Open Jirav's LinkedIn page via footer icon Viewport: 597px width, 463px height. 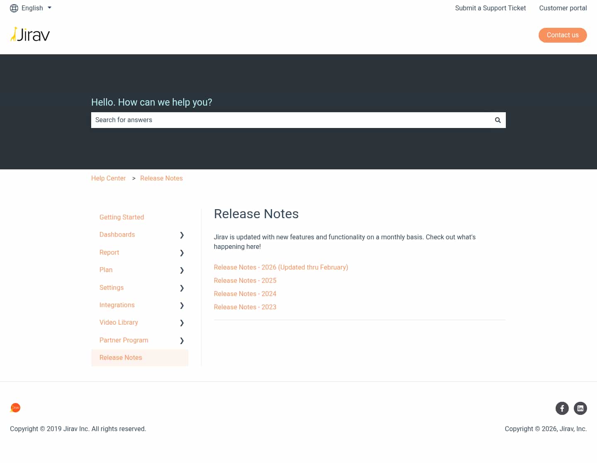coord(580,408)
